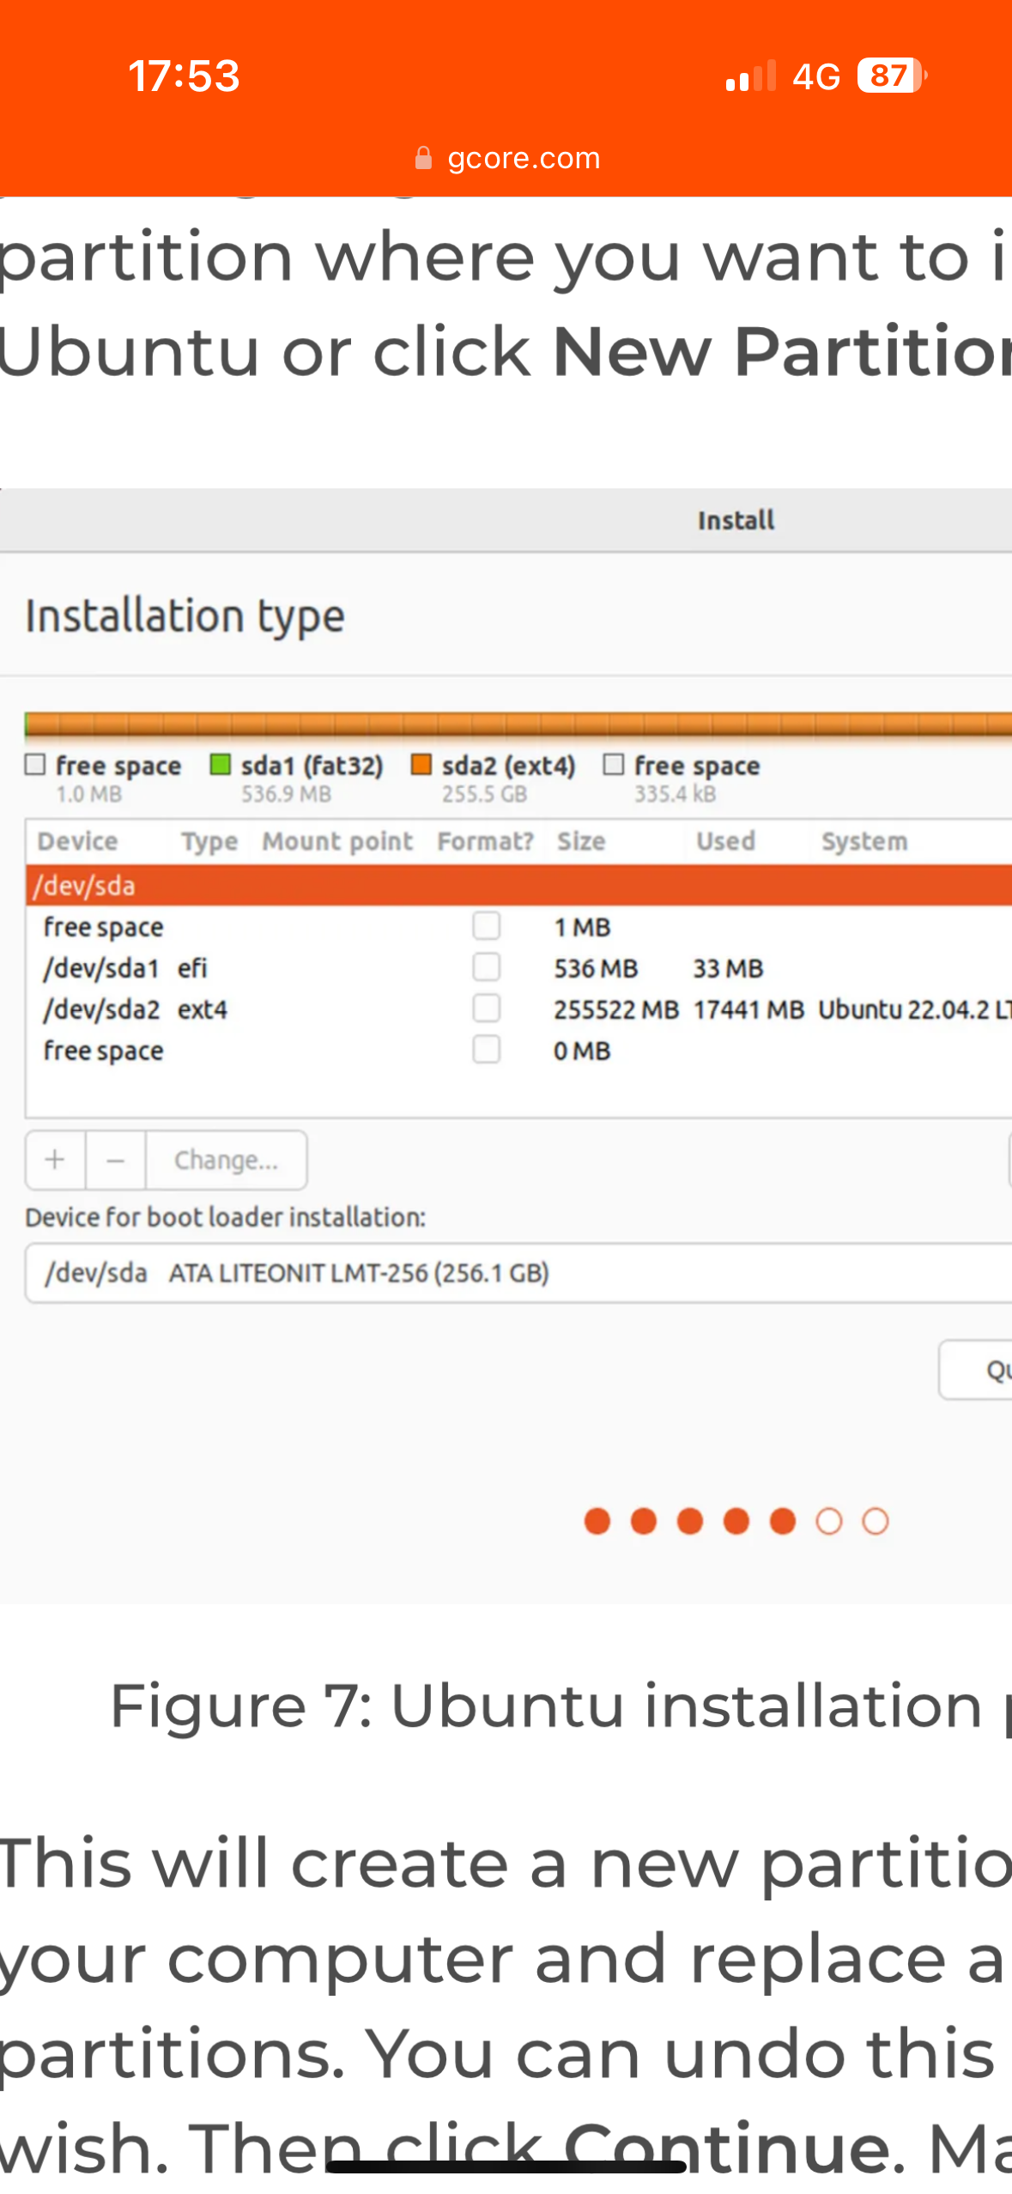Click the plus add partition icon
The width and height of the screenshot is (1012, 2194).
coord(55,1160)
